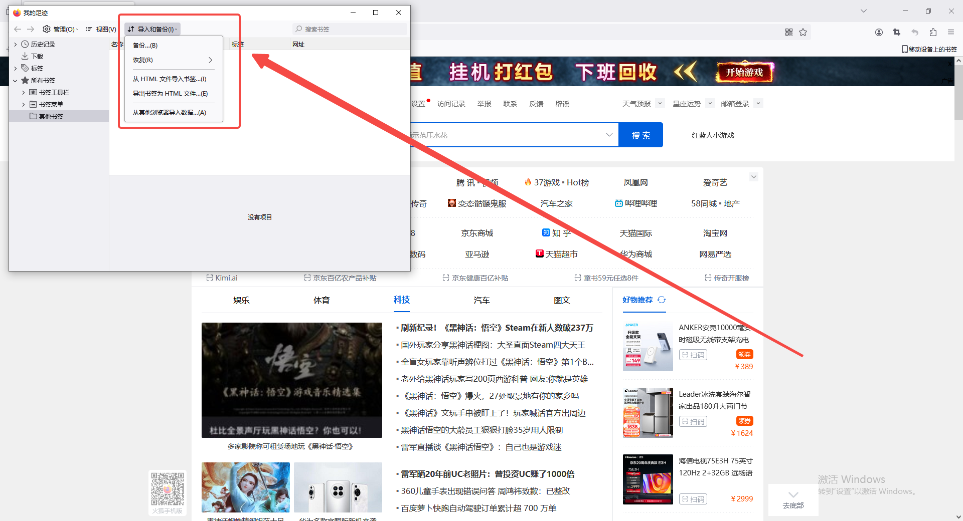This screenshot has height=521, width=963.
Task: Open the 恢复(R) submenu
Action: pos(174,60)
